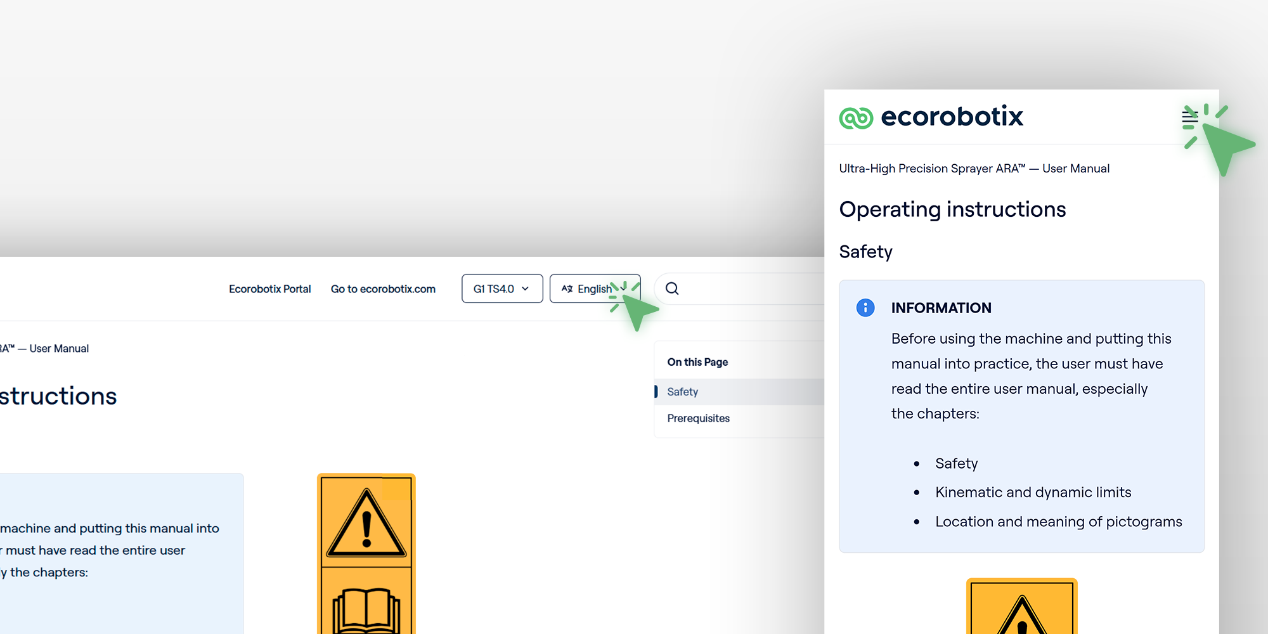Click the ecorobotix logo
1268x634 pixels.
tap(931, 117)
